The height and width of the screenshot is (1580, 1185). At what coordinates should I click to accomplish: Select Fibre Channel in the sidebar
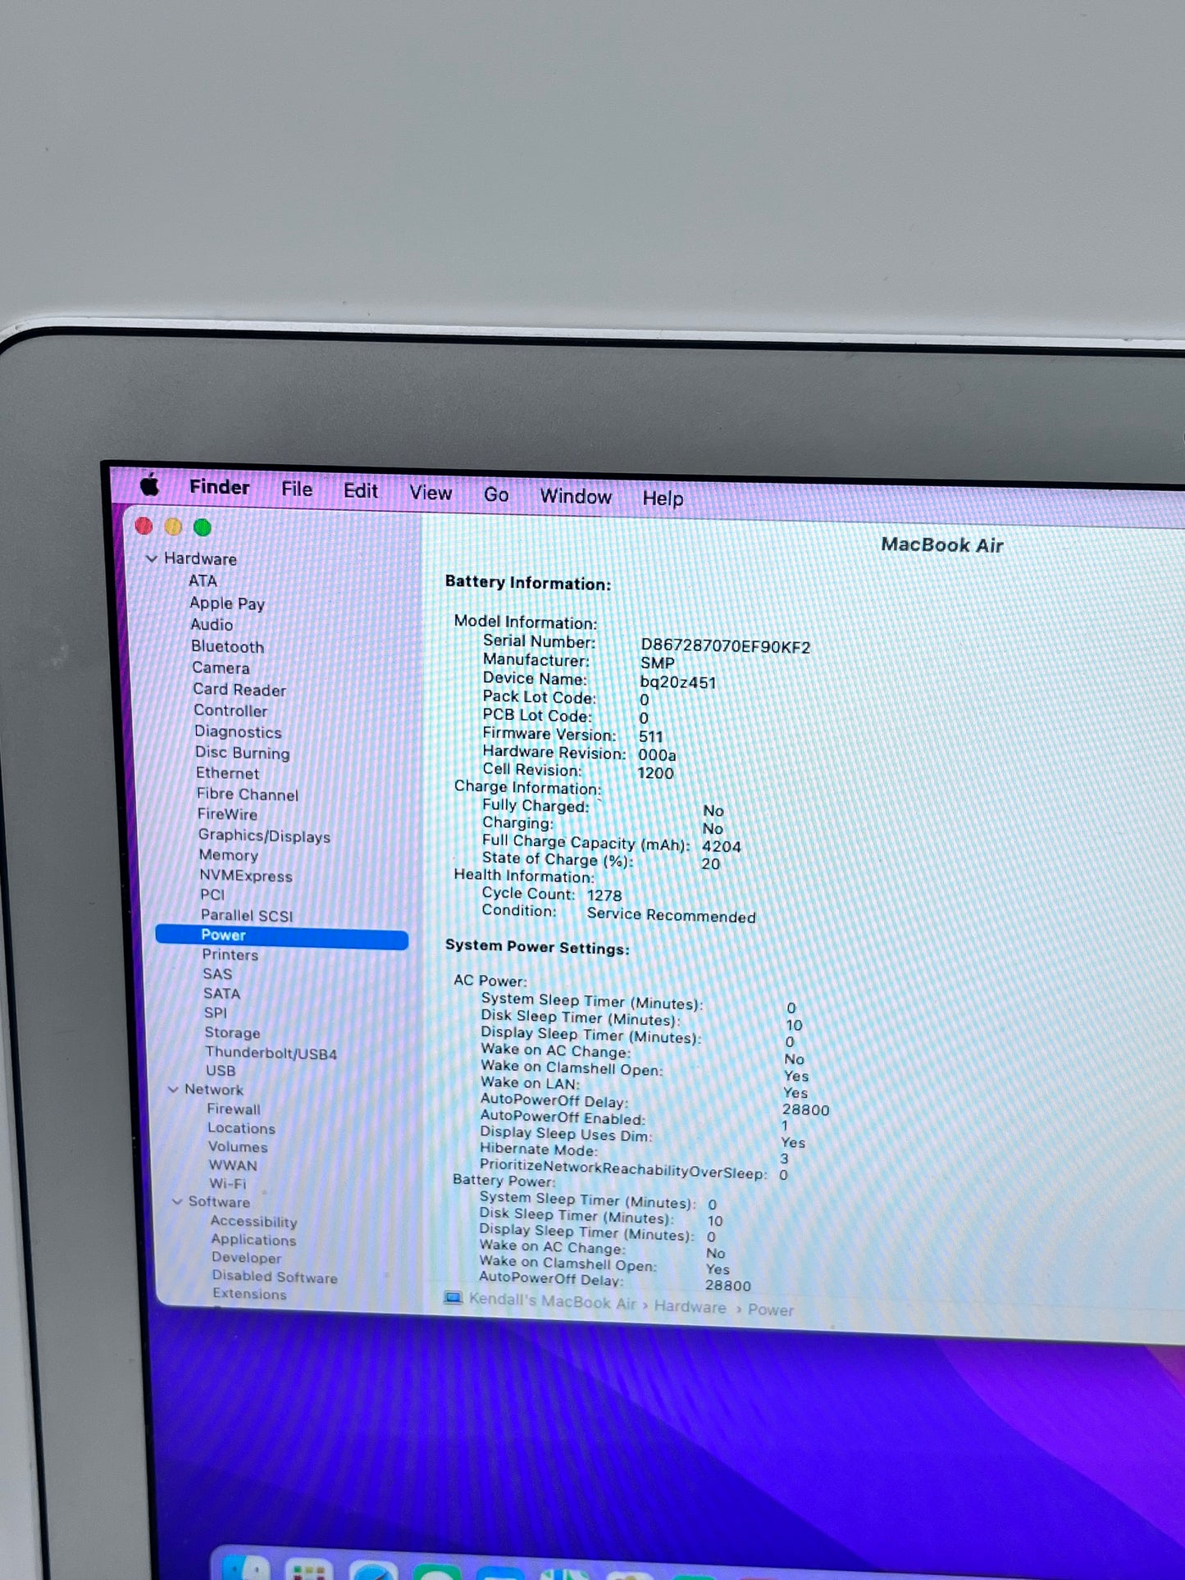248,795
